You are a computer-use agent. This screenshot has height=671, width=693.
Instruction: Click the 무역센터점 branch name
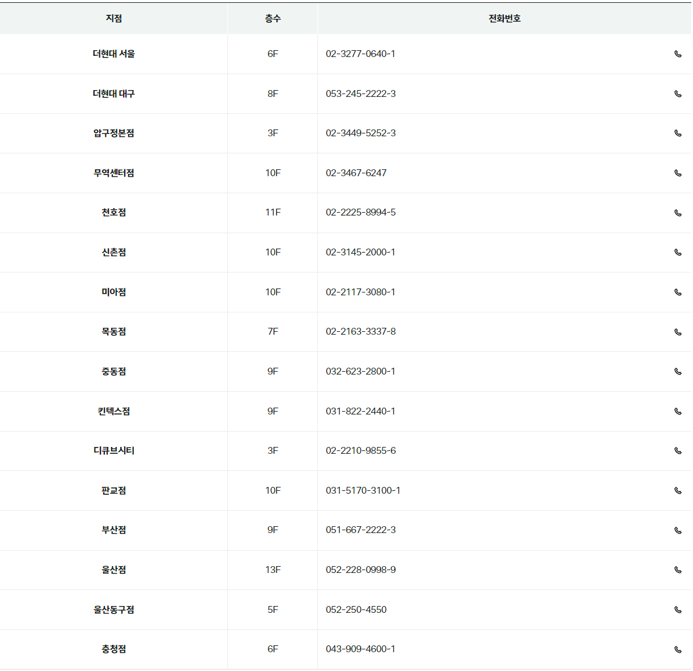point(114,173)
